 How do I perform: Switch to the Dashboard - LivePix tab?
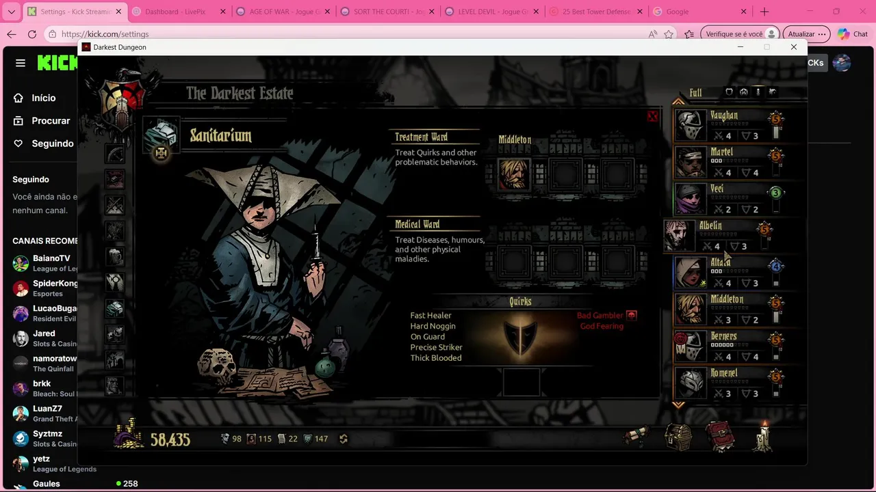point(179,12)
